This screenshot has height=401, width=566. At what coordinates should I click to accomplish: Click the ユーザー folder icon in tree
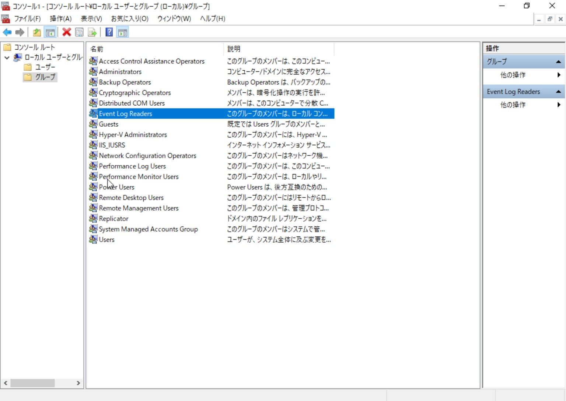(28, 67)
